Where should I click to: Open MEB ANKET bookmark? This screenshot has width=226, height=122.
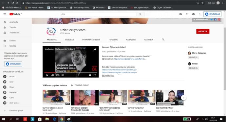(x=99, y=8)
